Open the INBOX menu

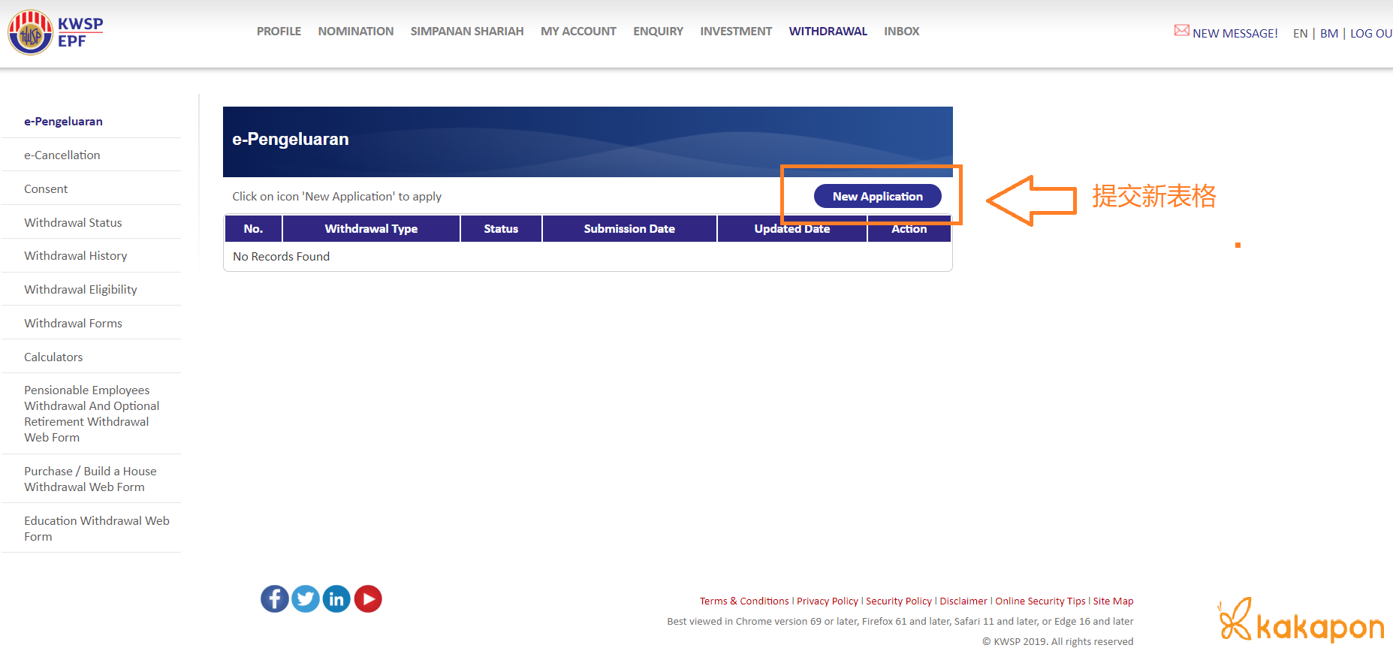pyautogui.click(x=902, y=32)
